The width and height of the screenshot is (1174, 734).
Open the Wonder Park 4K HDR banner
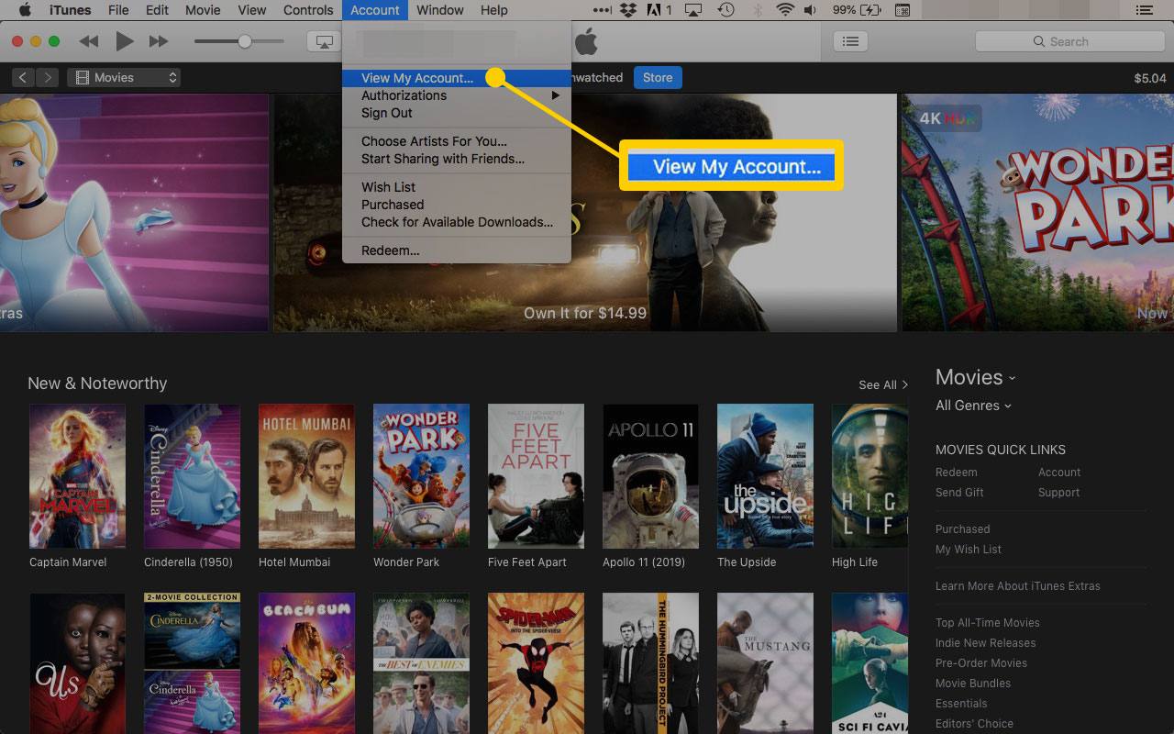coord(1037,212)
